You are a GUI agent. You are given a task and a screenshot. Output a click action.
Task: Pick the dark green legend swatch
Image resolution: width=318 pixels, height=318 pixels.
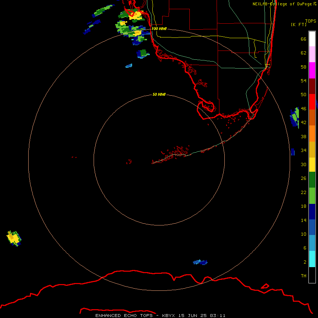coord(312,180)
